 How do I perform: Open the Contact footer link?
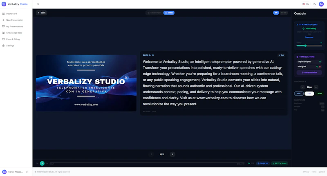click(x=322, y=172)
